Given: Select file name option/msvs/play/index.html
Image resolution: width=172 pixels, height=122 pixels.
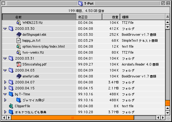Looking at the screenshot, I should point(43,46).
